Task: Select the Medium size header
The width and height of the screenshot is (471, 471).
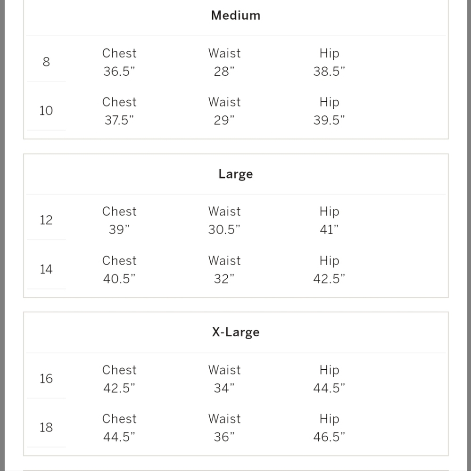Action: click(236, 16)
